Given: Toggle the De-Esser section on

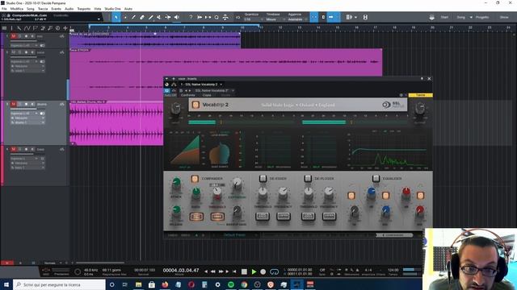Looking at the screenshot, I should [x=263, y=178].
